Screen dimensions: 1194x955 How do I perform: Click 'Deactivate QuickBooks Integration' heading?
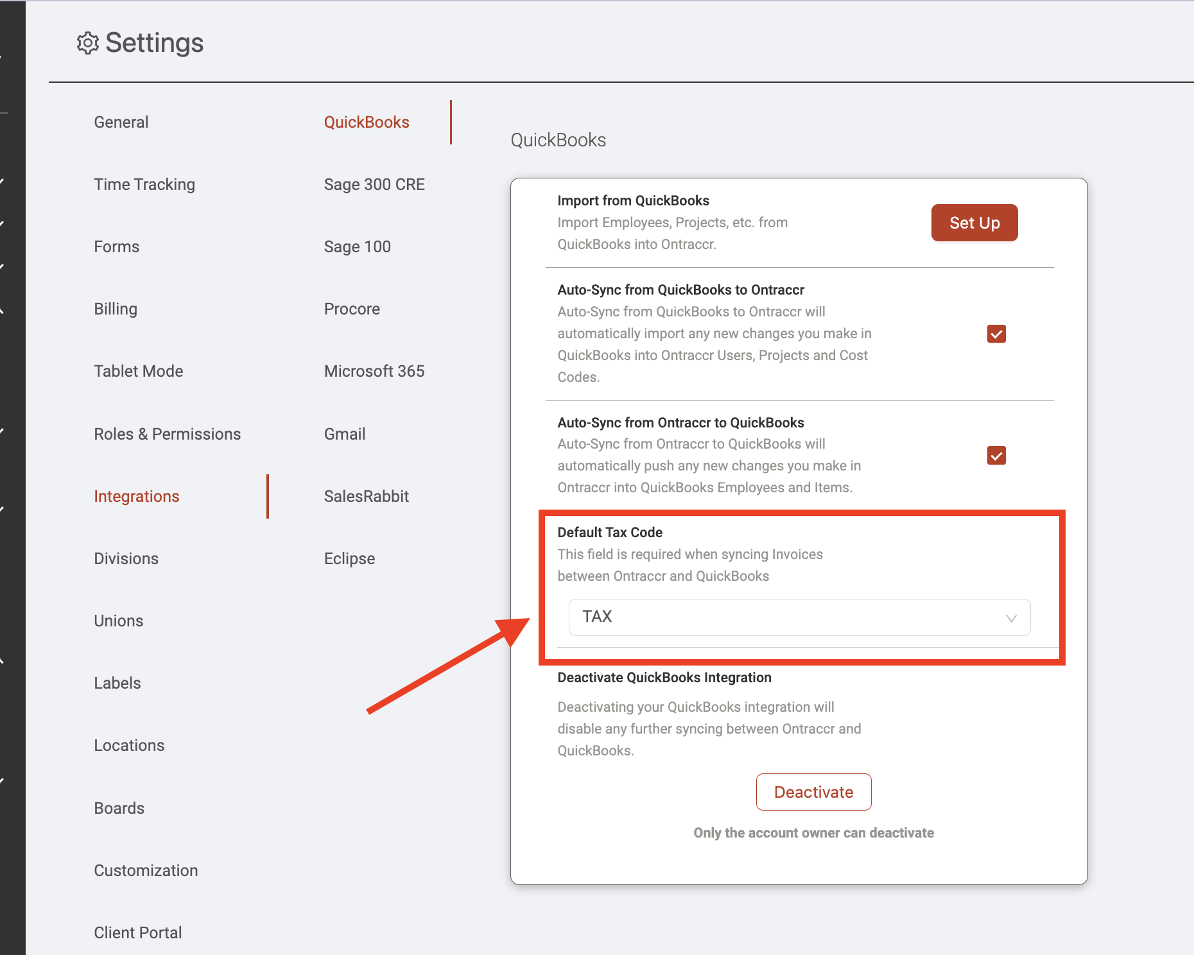coord(664,677)
